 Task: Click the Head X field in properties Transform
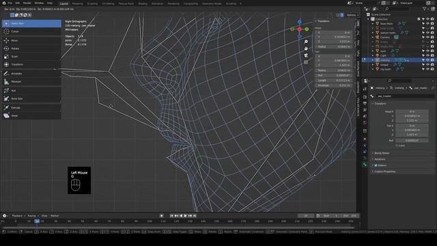click(412, 111)
